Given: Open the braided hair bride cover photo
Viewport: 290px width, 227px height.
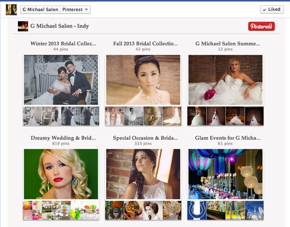Looking at the screenshot, I should [143, 174].
